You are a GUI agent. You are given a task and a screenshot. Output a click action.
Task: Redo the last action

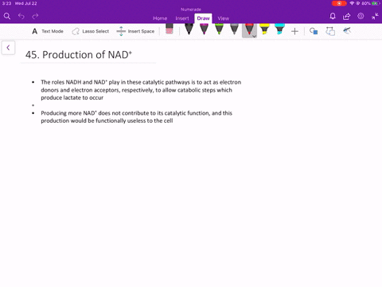(35, 16)
